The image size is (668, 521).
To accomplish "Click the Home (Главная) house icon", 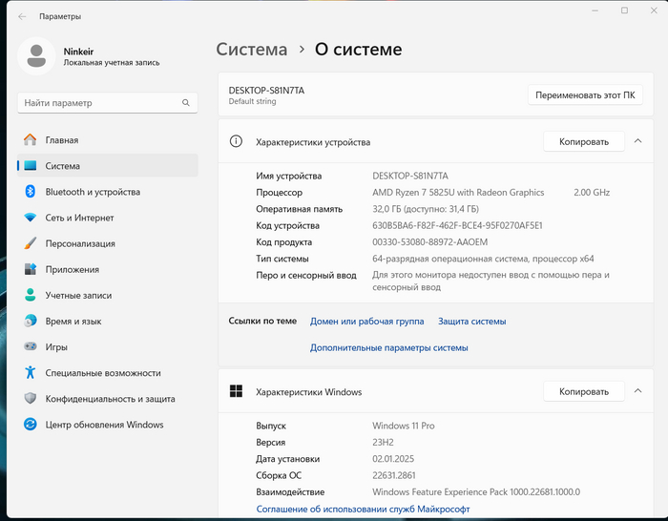I will tap(31, 139).
